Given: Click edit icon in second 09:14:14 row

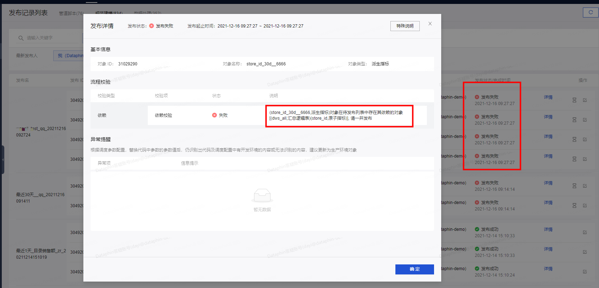Looking at the screenshot, I should click(585, 206).
